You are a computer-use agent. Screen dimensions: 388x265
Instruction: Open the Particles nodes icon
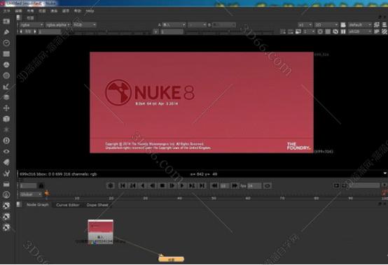(6, 129)
